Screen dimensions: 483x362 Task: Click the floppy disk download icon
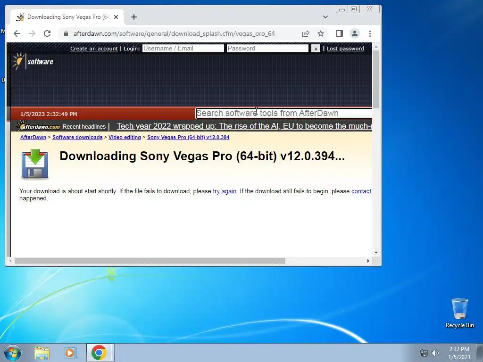point(35,164)
